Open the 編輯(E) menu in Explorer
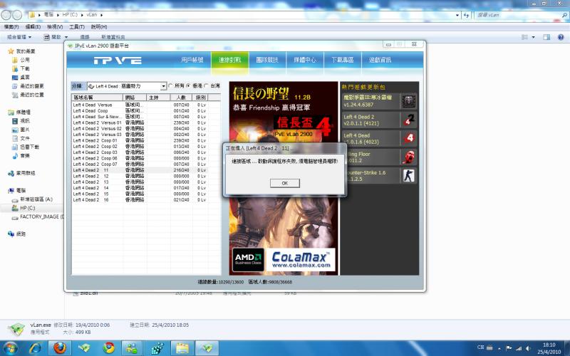570x356 pixels. pos(33,27)
